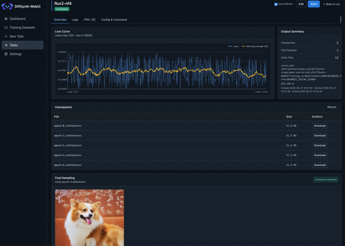
Task: Click the Size column header
Action: 289,116
